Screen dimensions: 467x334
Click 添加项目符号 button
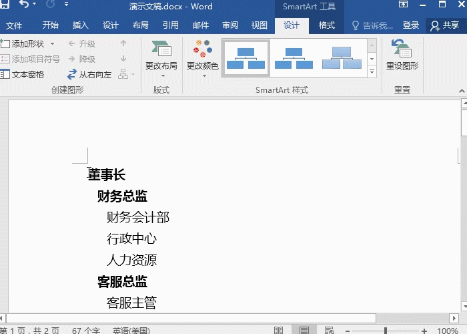point(30,59)
